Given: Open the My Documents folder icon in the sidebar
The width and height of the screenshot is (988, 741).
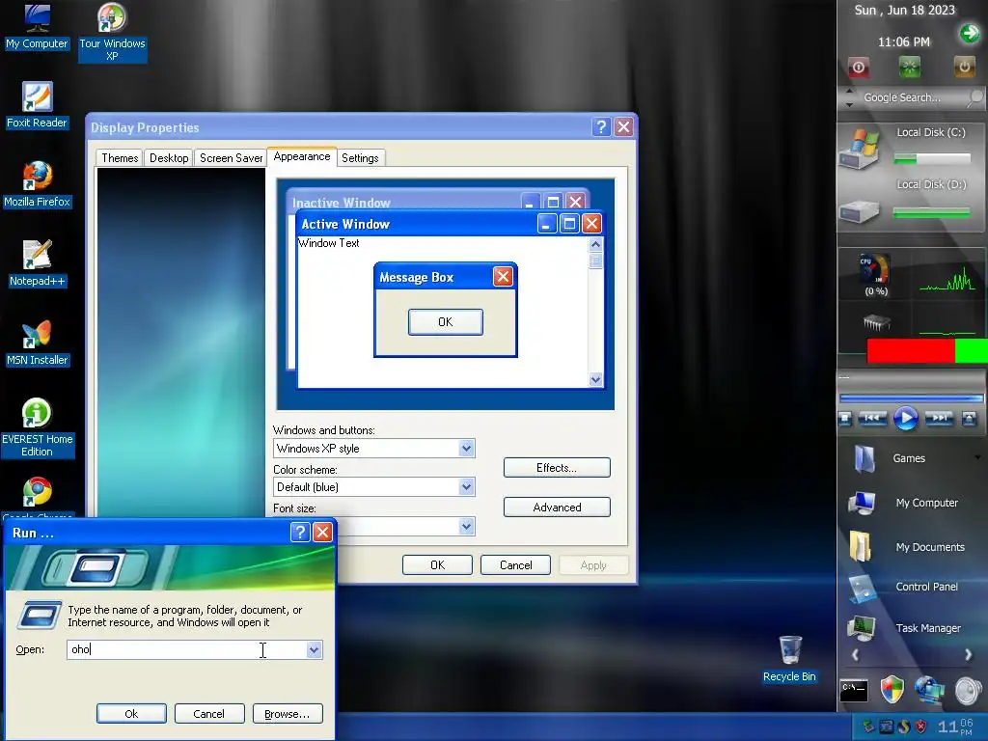Looking at the screenshot, I should 860,546.
